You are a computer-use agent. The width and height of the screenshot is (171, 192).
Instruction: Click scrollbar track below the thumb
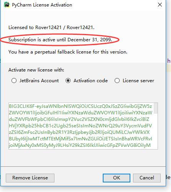[x=156, y=131]
